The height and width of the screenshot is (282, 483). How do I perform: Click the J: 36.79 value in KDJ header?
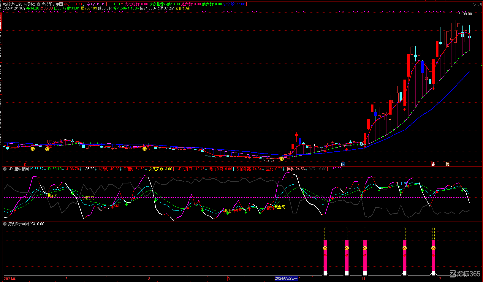click(x=72, y=169)
